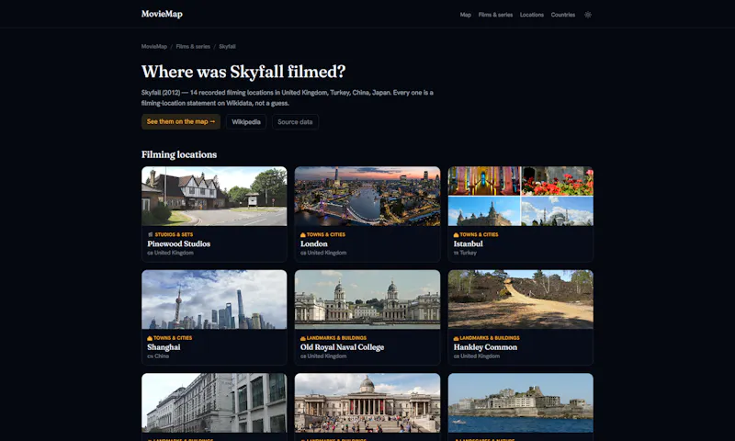
Task: Click the Istanbul card title
Action: point(468,243)
